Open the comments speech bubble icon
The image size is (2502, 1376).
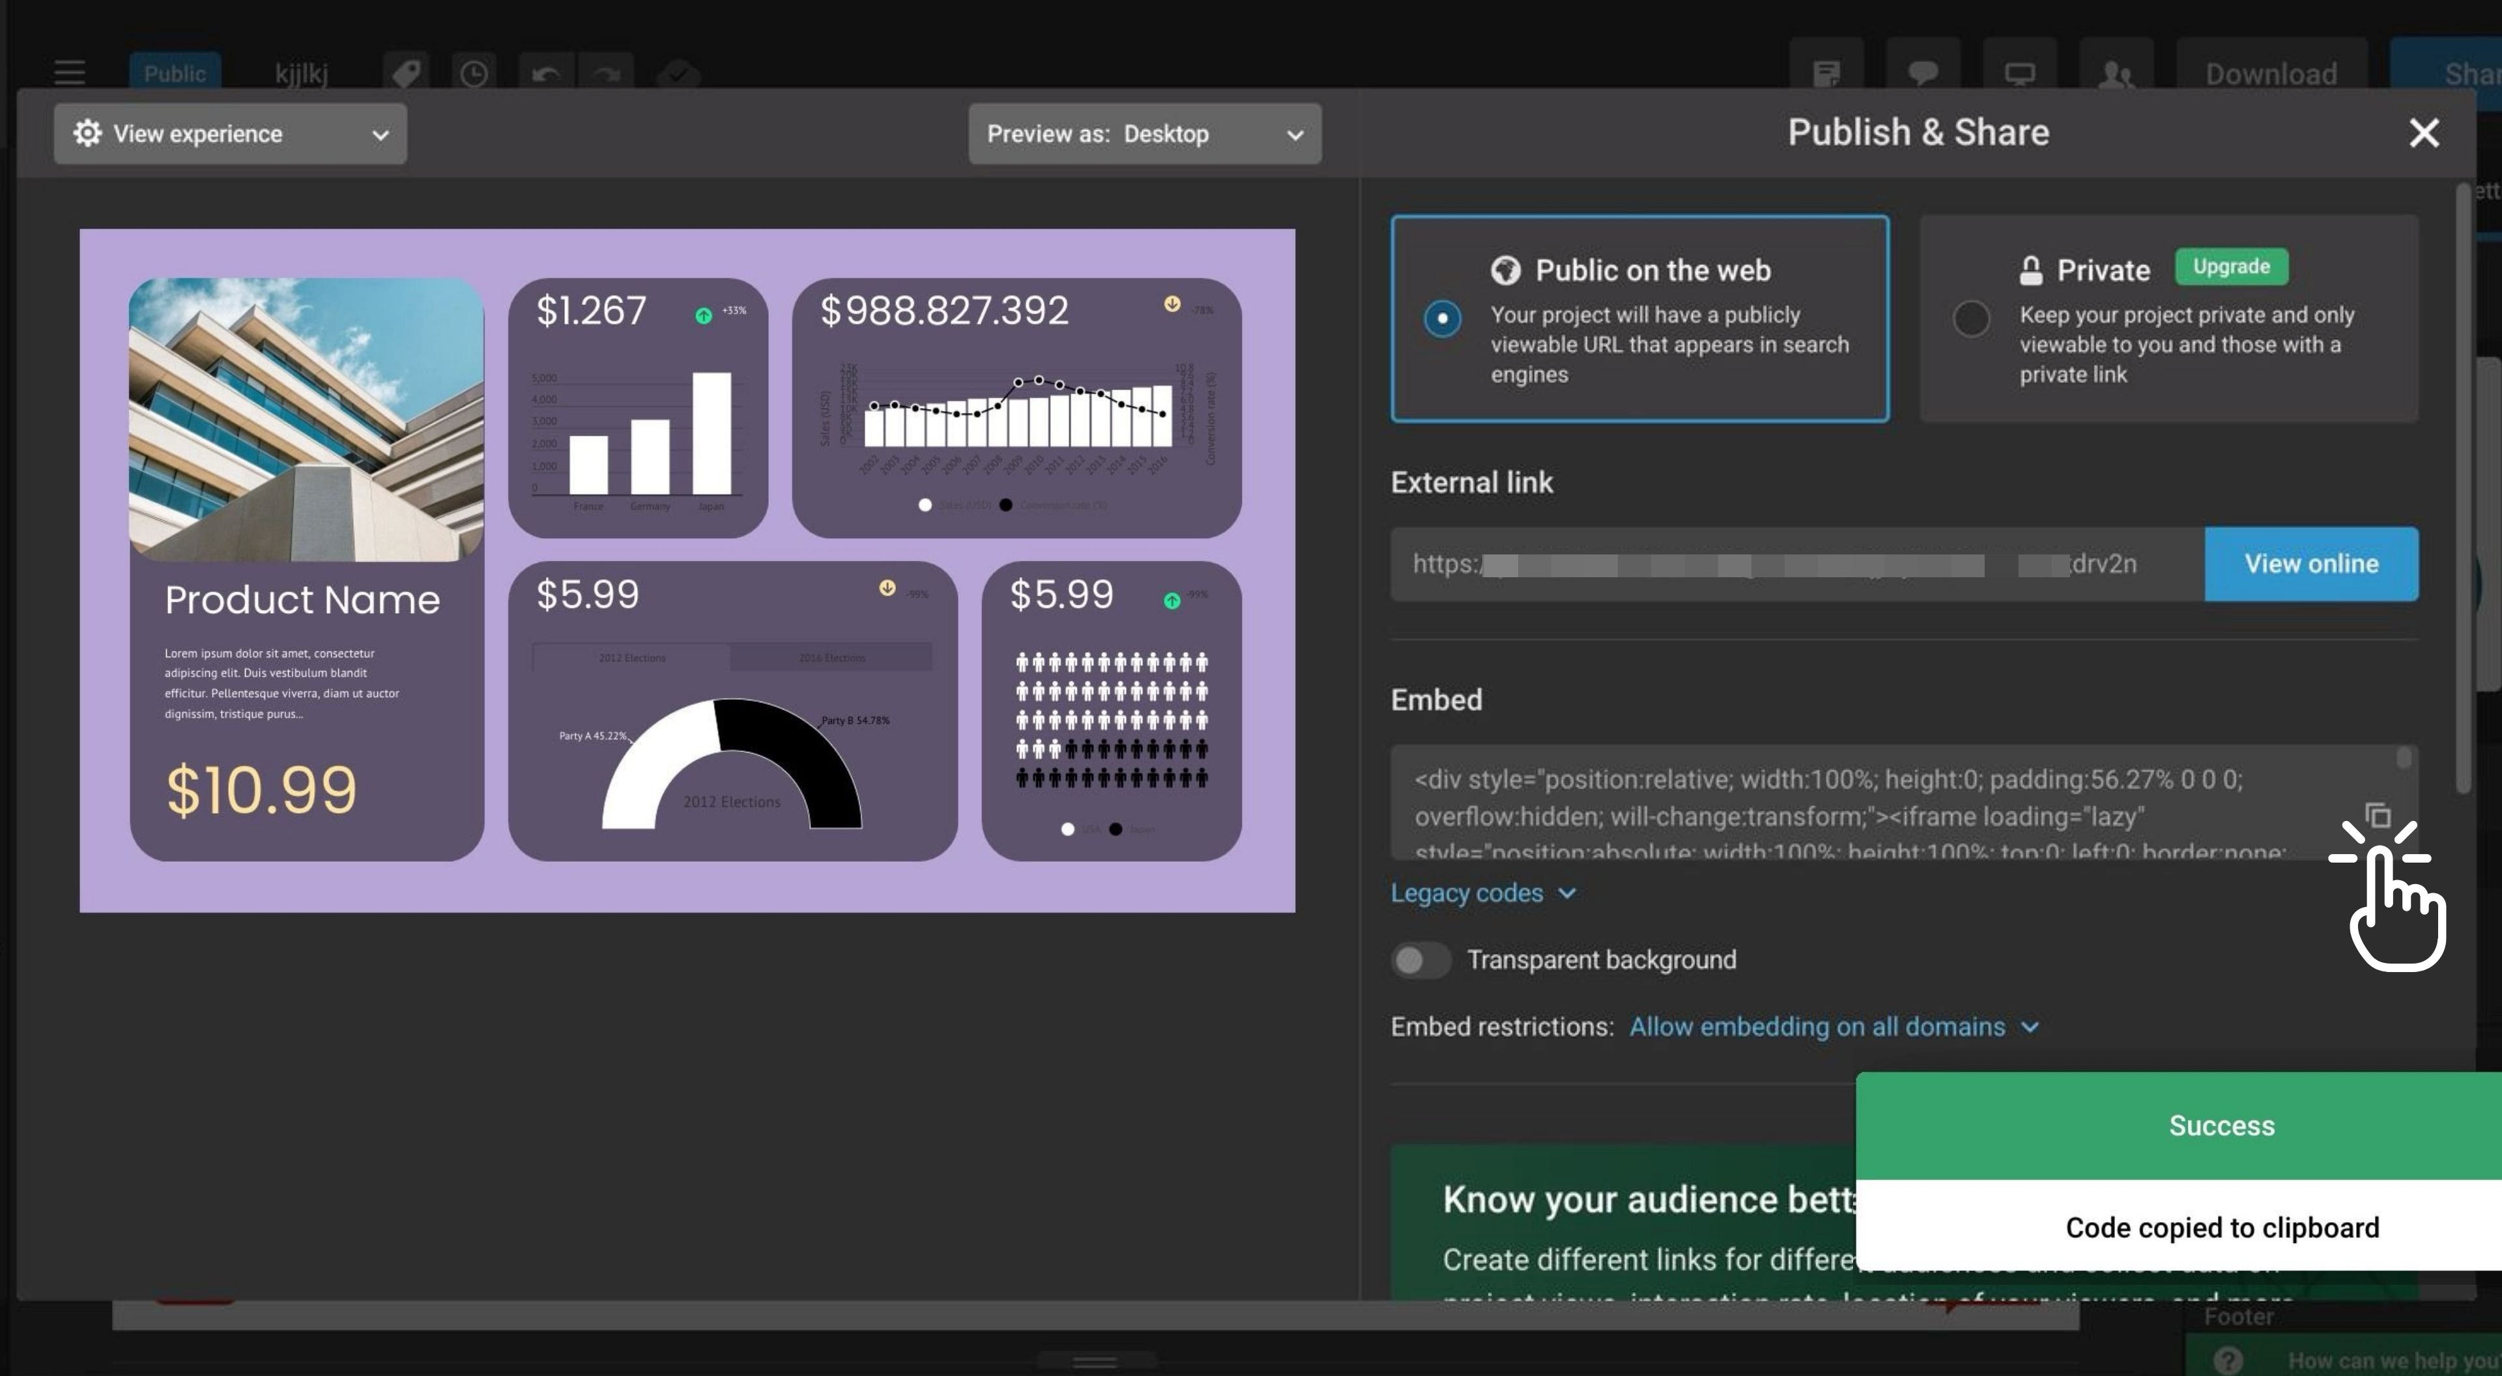tap(1922, 74)
